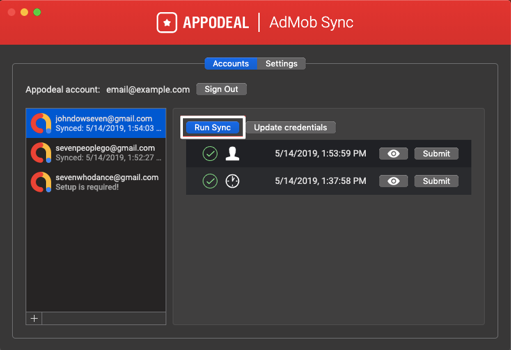Viewport: 511px width, 350px height.
Task: Switch to the Settings tab
Action: coord(281,64)
